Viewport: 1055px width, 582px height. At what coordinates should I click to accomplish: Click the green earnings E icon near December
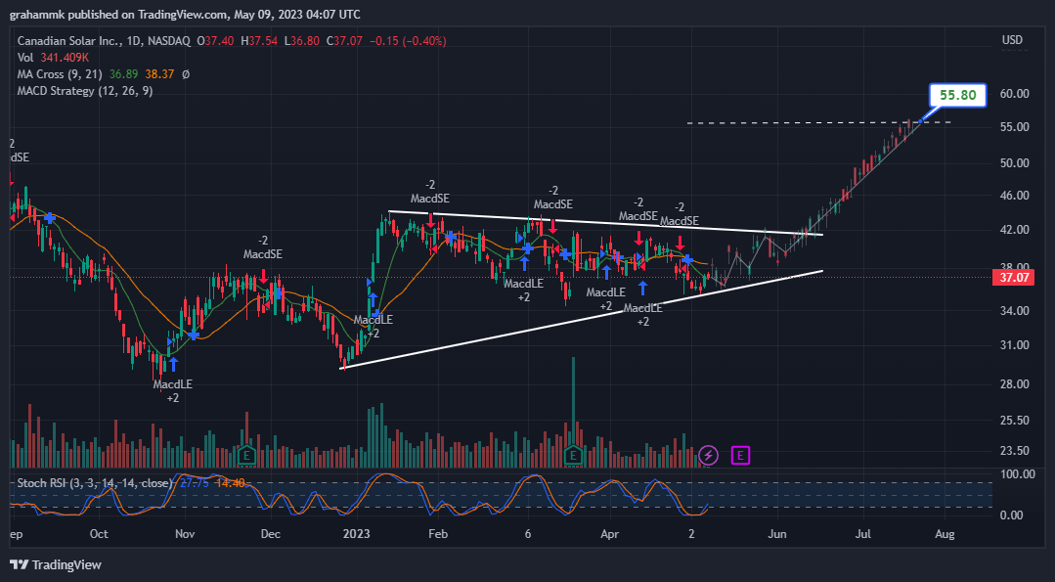click(247, 456)
